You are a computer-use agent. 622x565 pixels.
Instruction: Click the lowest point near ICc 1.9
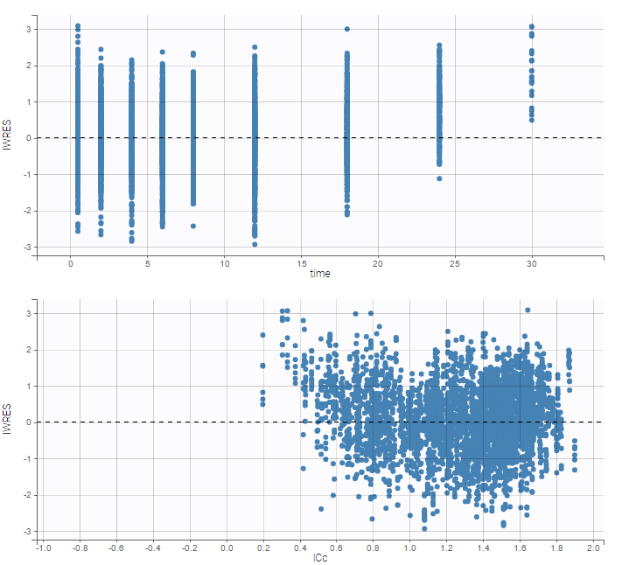coord(575,469)
